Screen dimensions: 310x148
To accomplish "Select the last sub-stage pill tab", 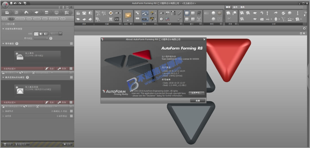I will point(63,19).
